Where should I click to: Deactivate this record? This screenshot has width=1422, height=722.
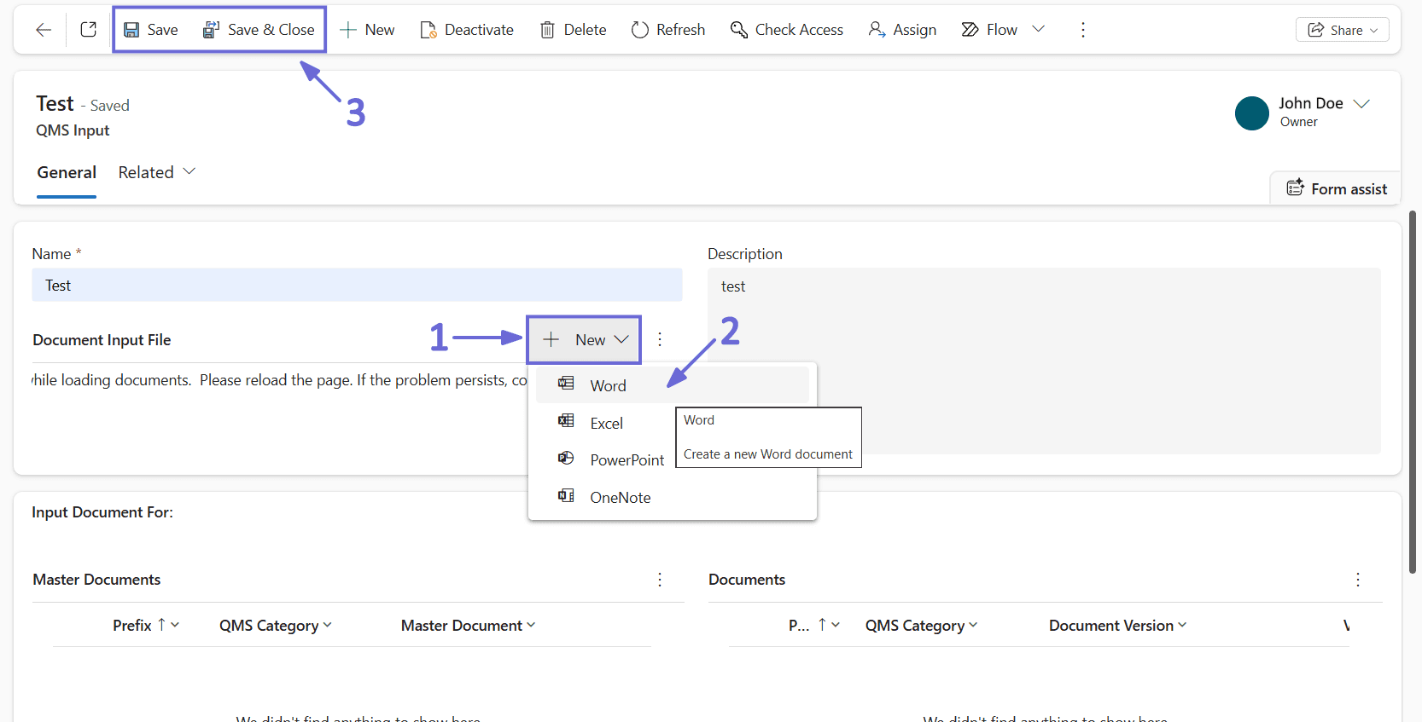[467, 30]
